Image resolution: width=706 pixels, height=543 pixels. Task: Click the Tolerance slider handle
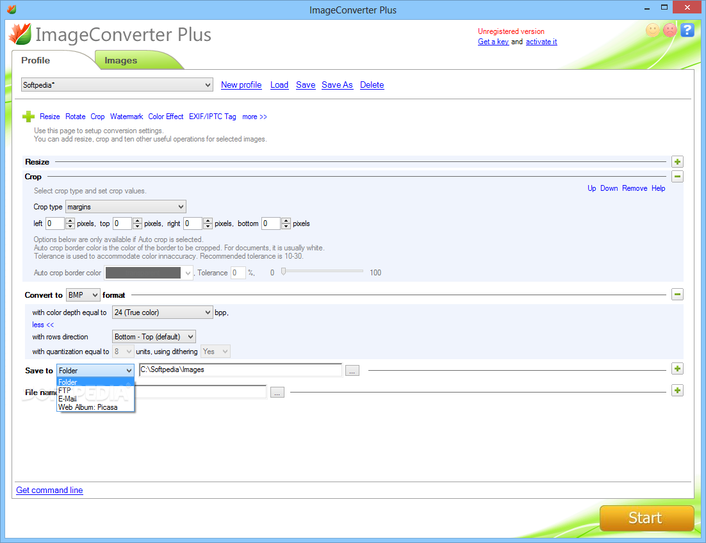[x=283, y=271]
